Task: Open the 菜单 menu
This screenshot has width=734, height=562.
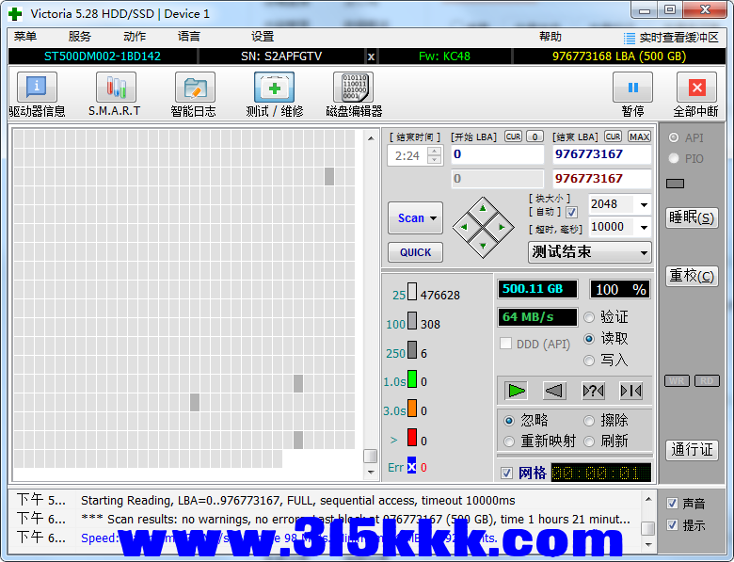Action: (25, 37)
